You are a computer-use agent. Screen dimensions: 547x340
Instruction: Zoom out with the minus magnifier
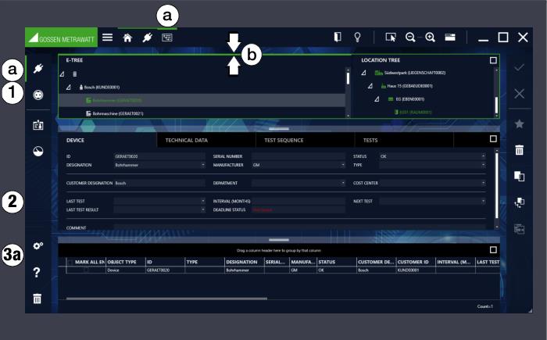pos(410,37)
